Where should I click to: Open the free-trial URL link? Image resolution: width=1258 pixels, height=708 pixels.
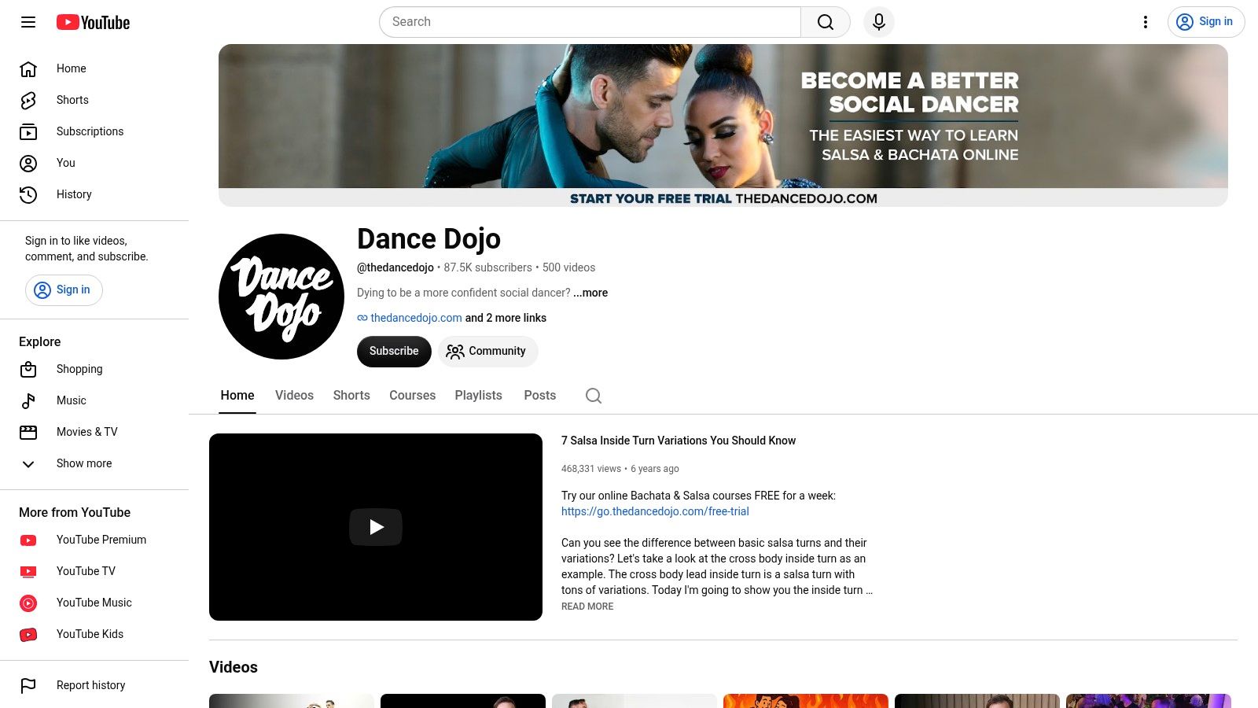coord(655,511)
